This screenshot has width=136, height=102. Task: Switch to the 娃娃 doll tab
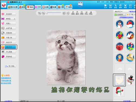[69, 7]
